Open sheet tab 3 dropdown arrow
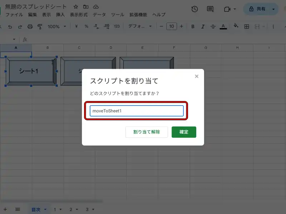Viewport: 286px width, 214px height. [x=93, y=209]
